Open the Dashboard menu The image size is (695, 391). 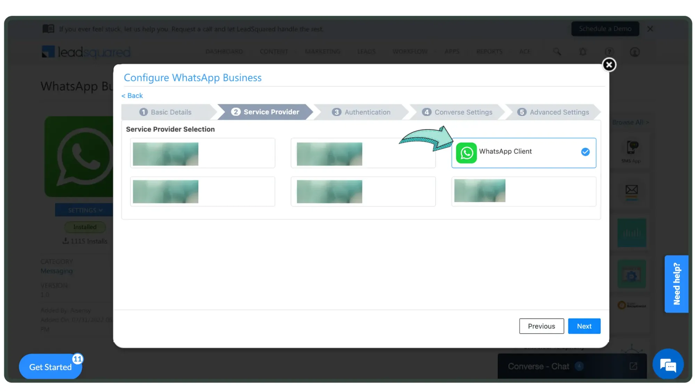pyautogui.click(x=224, y=52)
